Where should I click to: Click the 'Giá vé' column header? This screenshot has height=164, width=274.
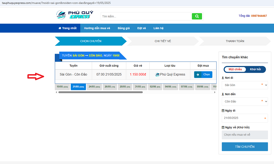(x=138, y=66)
